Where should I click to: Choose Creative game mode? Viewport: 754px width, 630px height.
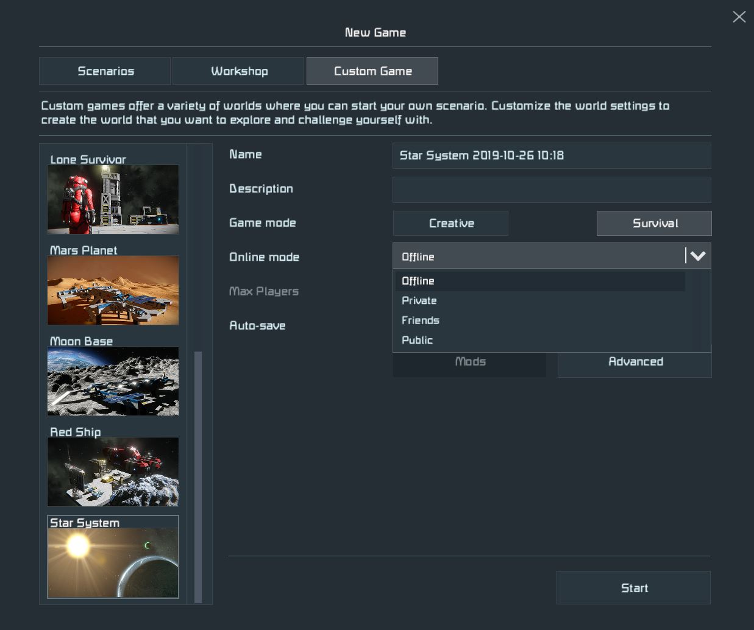click(x=451, y=223)
